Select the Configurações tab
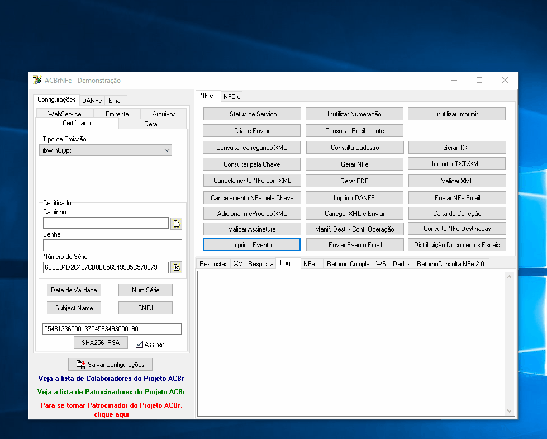The image size is (547, 439). [x=56, y=100]
